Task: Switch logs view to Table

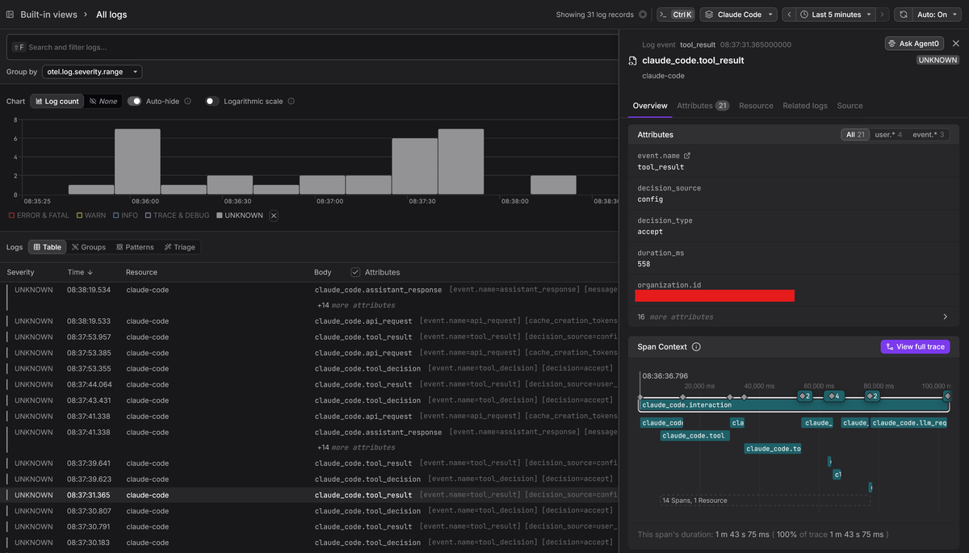Action: 47,247
